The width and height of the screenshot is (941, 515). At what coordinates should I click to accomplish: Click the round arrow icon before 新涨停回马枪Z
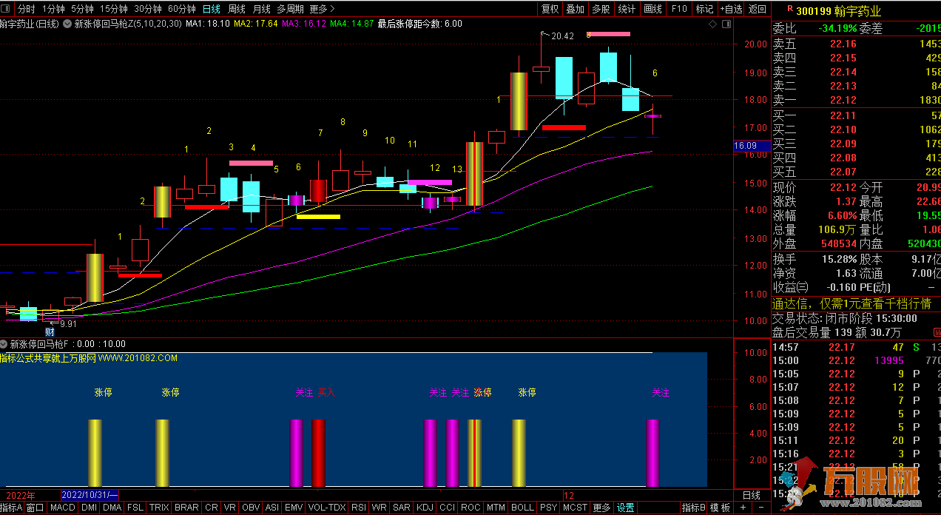pos(68,24)
